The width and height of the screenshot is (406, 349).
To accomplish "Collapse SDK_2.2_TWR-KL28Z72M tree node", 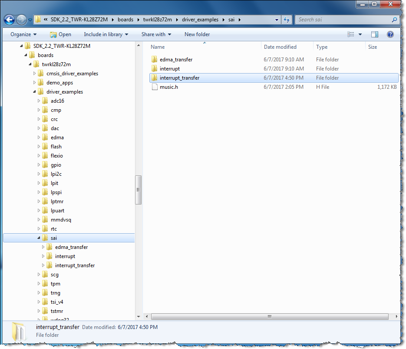I will coord(21,46).
